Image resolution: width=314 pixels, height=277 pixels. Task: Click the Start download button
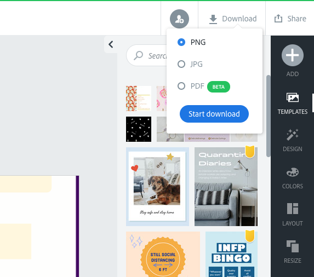(x=214, y=114)
